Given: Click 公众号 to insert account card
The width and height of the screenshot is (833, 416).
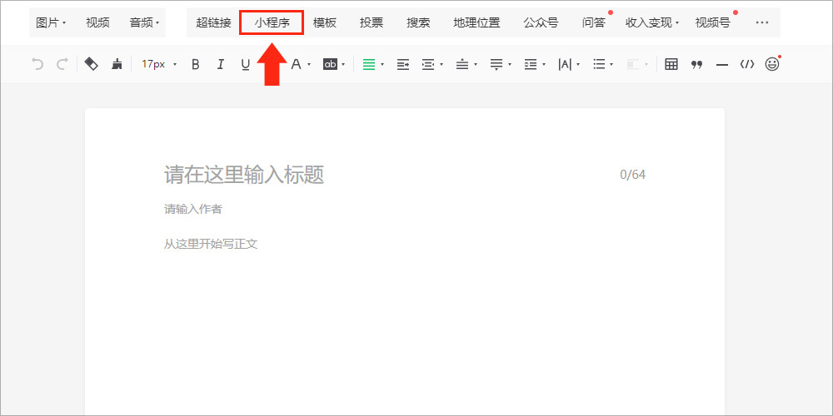Looking at the screenshot, I should 541,22.
